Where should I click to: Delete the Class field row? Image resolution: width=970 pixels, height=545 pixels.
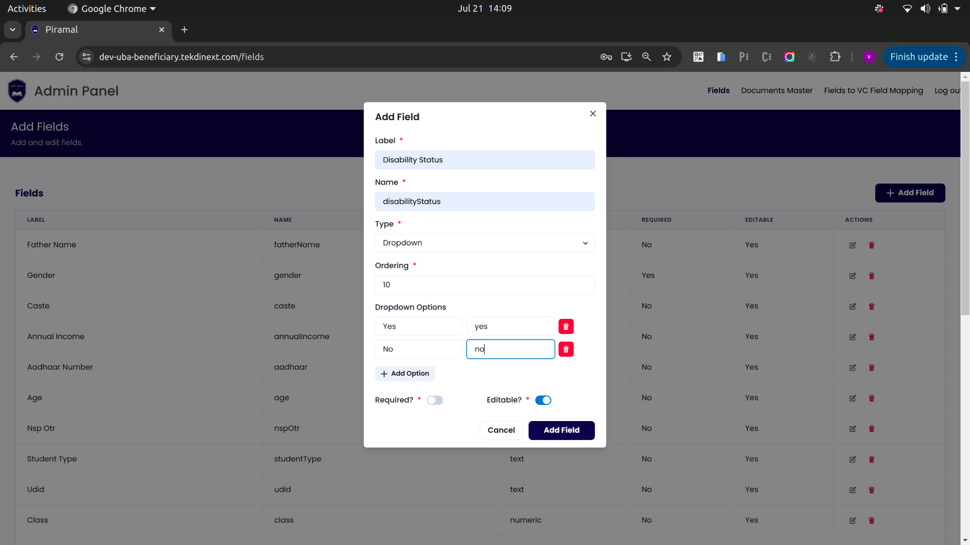(871, 520)
